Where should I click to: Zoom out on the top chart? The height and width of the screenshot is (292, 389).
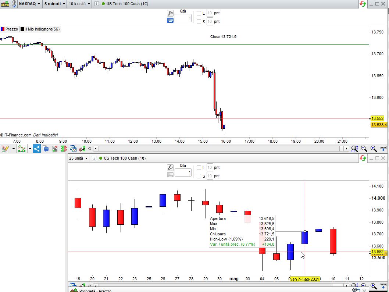(x=364, y=149)
